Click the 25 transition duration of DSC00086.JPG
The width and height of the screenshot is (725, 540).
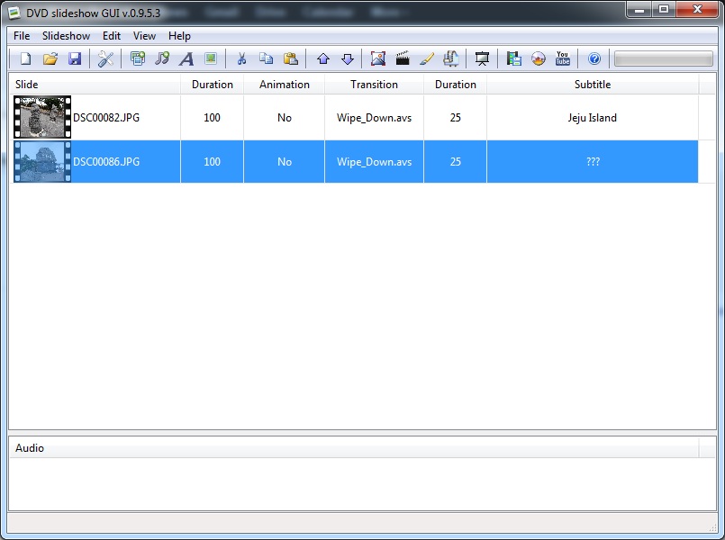456,162
